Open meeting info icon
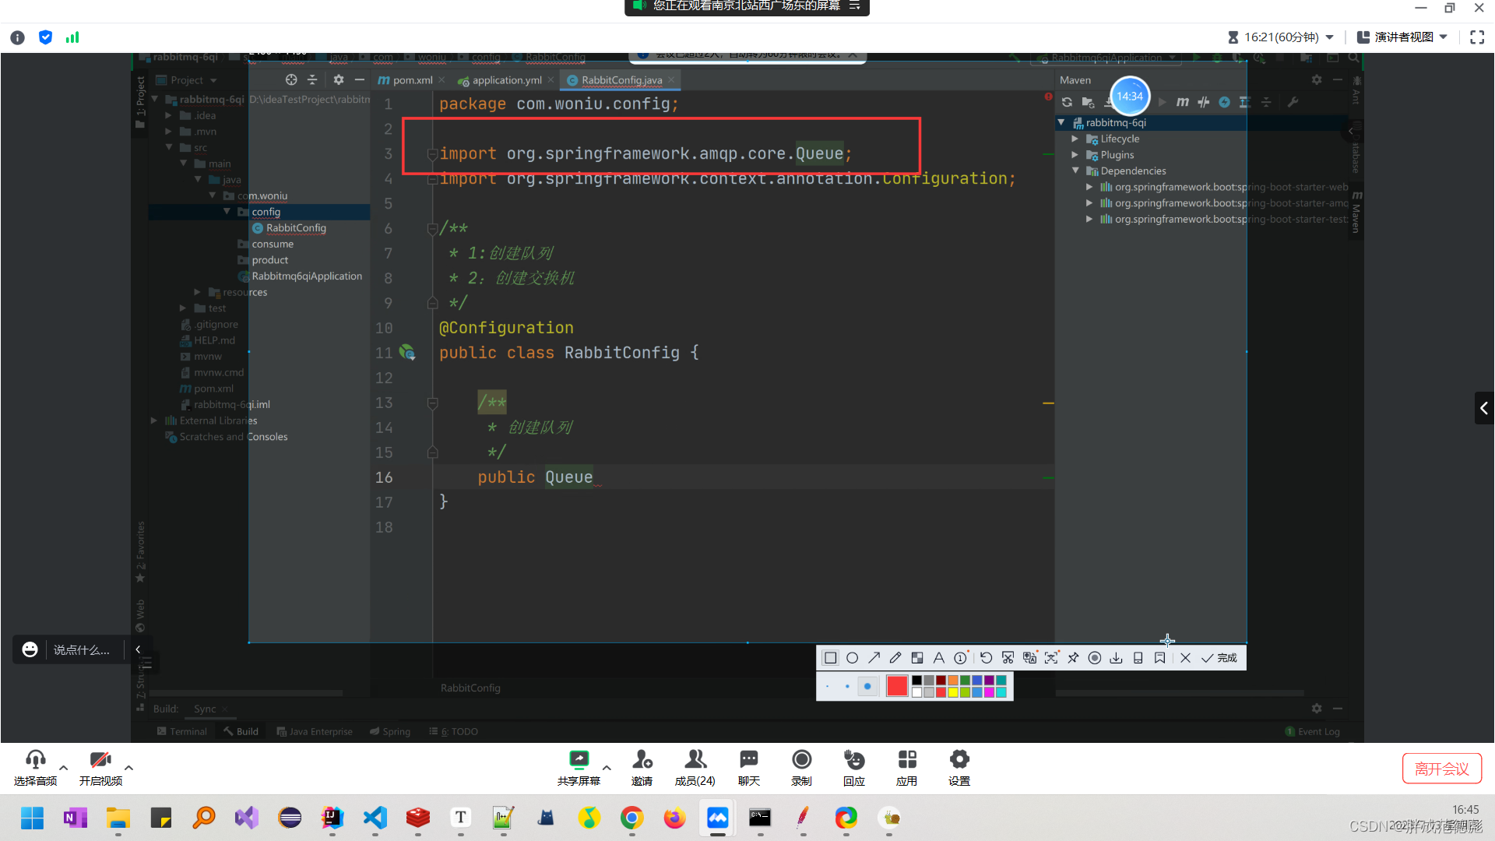The width and height of the screenshot is (1495, 841). (x=18, y=37)
